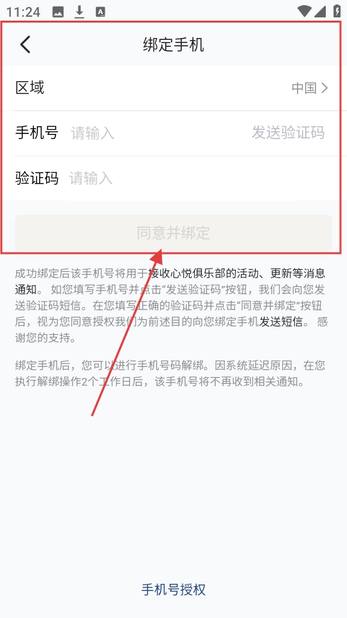Tap the download icon in status bar
Viewport: 347px width, 618px height.
(80, 12)
